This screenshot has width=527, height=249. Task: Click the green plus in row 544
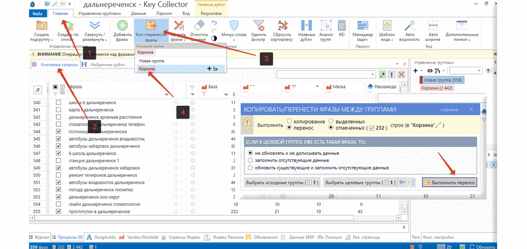[193, 132]
